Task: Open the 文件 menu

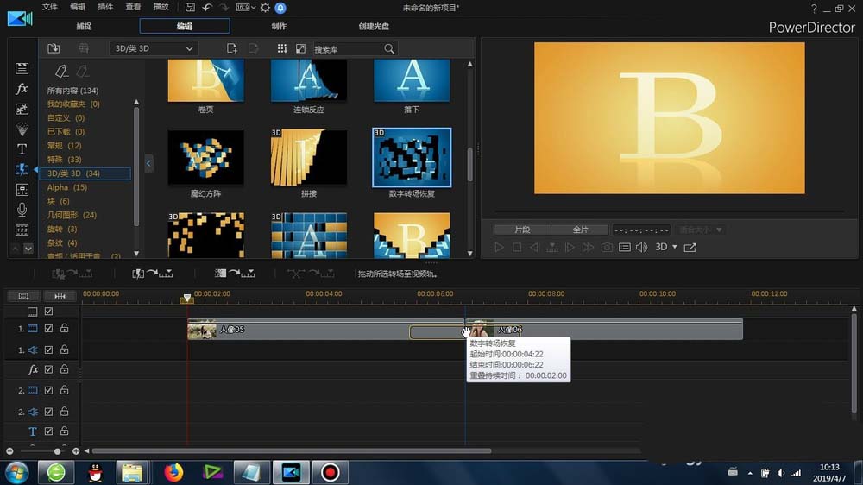Action: coord(50,7)
